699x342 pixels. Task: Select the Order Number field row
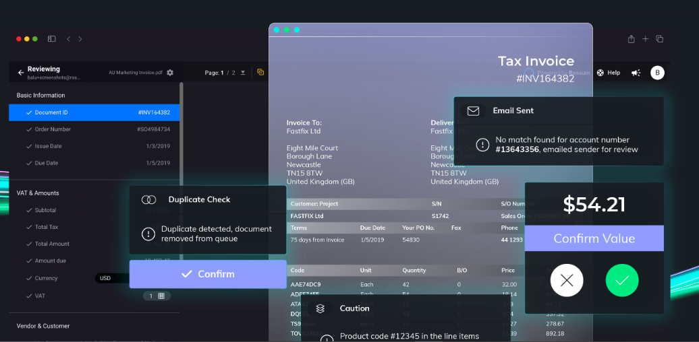pos(94,129)
